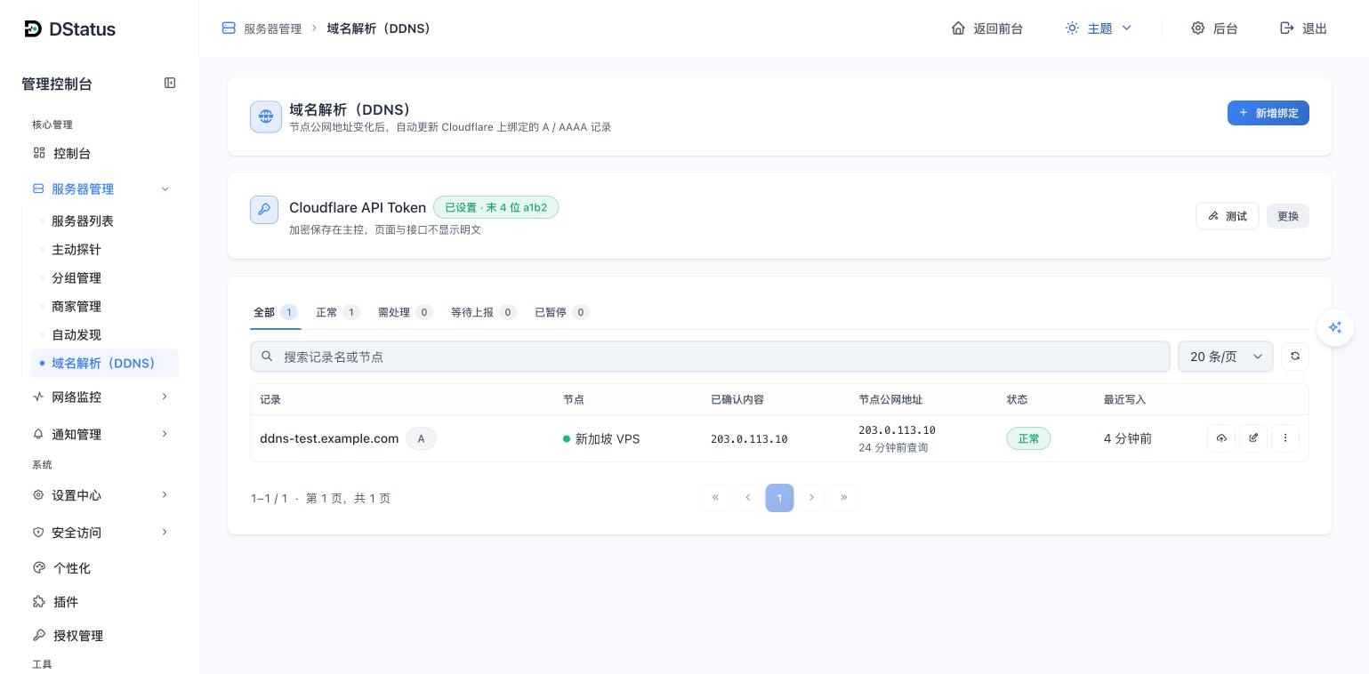Screen dimensions: 1369x674
Task: Go to the last page double-arrow
Action: (x=843, y=497)
